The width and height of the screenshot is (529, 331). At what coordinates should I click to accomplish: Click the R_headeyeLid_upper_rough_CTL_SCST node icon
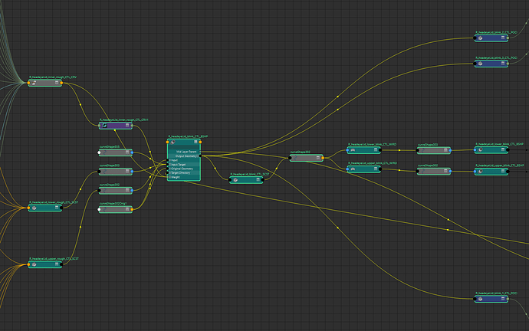(34, 264)
